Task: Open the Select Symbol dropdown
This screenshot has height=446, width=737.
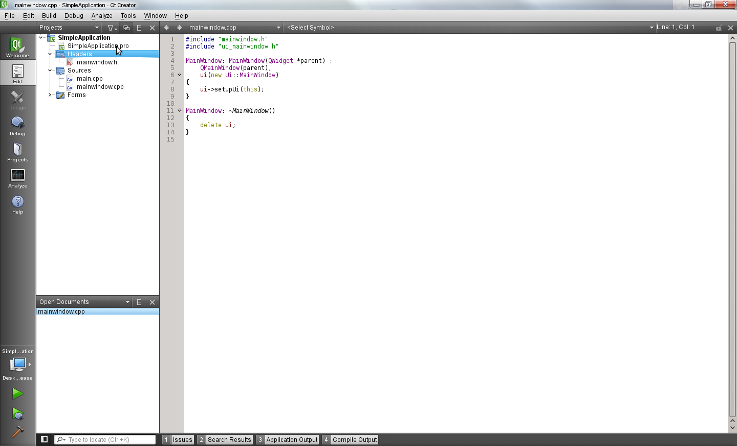Action: [470, 28]
